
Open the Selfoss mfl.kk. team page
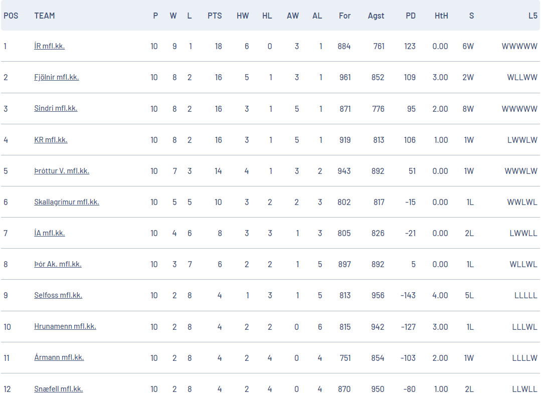point(58,295)
